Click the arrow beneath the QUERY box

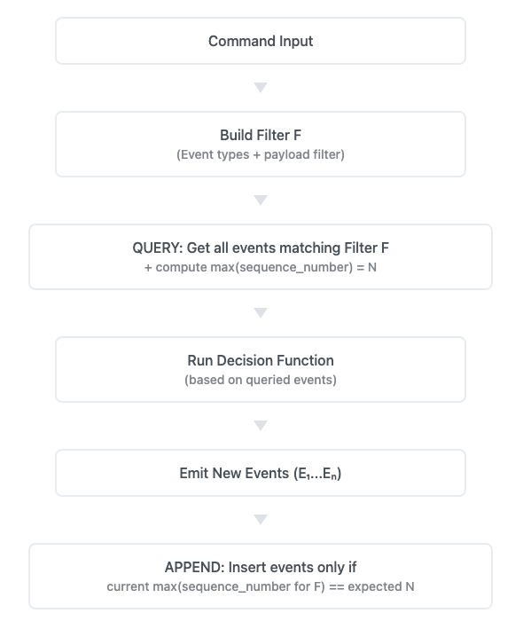[x=261, y=313]
